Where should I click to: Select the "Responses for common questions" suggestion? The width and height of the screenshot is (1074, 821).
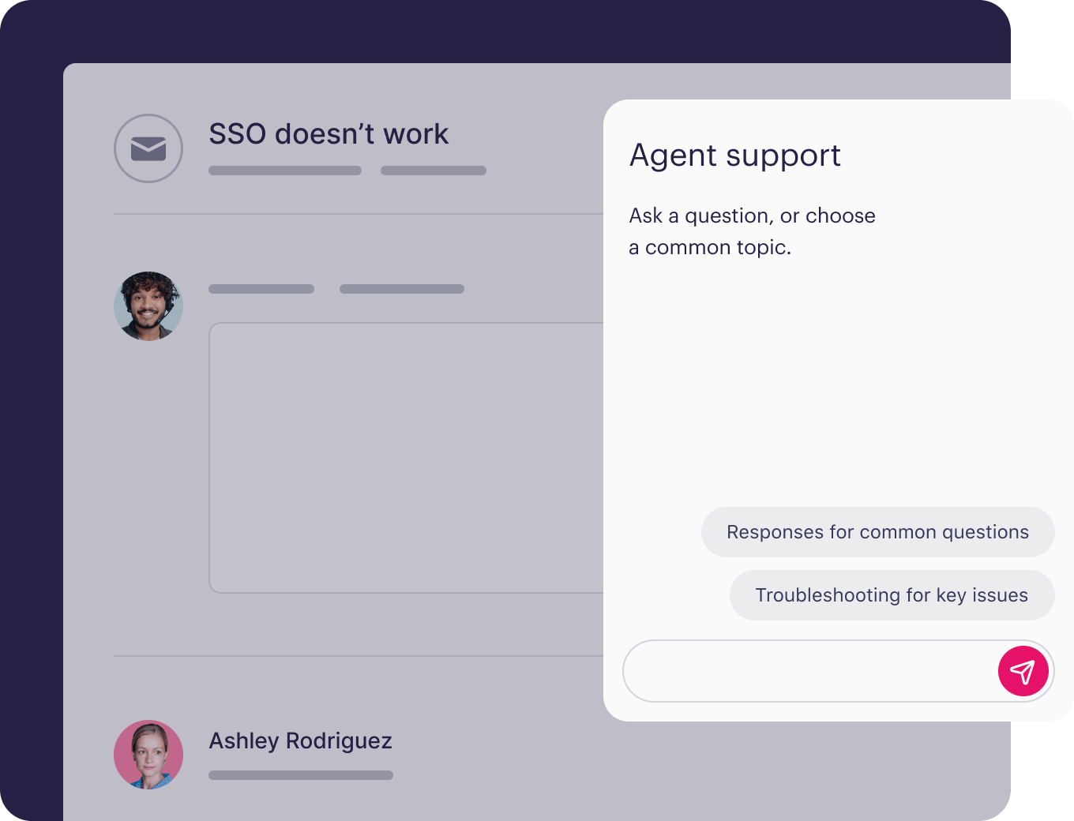point(877,532)
